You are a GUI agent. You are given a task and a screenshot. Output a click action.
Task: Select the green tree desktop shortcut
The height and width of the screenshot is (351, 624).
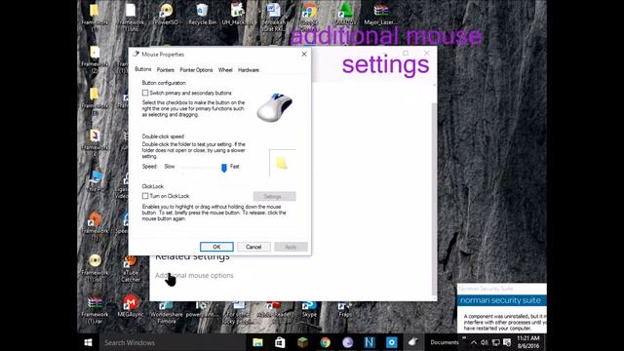coord(345,14)
